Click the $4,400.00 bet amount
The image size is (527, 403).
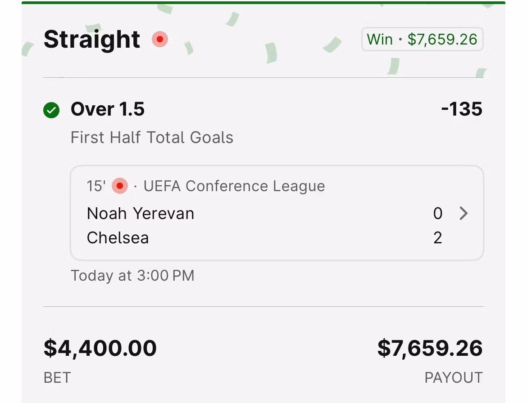coord(100,349)
